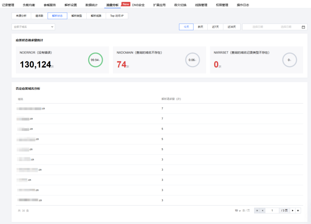Open the 扩展应用 tab
The image size is (311, 224).
159,5
